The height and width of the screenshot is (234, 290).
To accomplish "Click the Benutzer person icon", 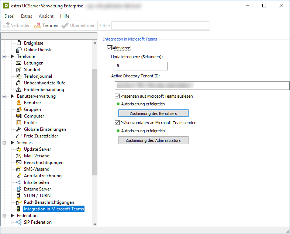I will tap(19, 103).
